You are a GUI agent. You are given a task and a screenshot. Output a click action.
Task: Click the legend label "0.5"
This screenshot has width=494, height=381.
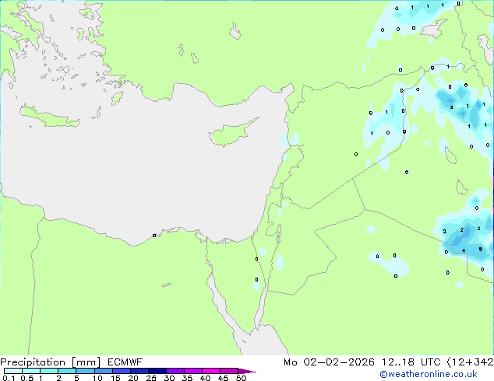tap(26, 378)
